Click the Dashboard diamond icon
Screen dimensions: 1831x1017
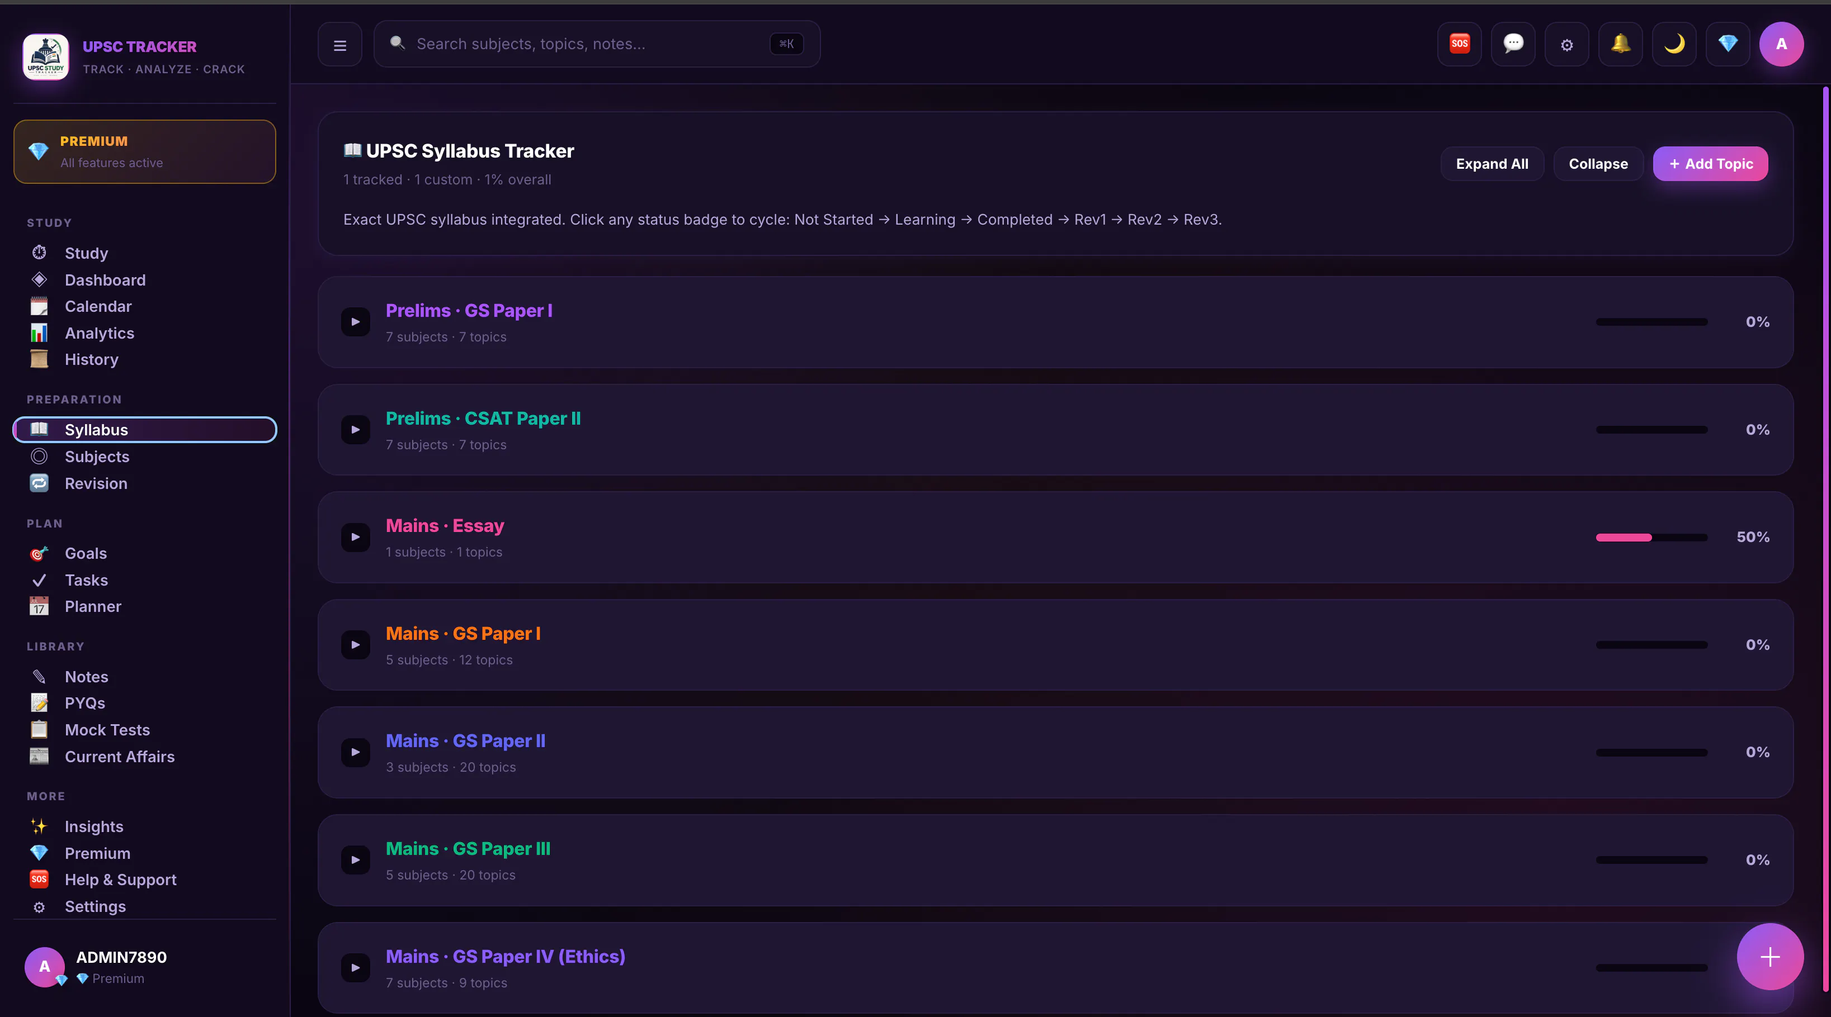pyautogui.click(x=39, y=280)
